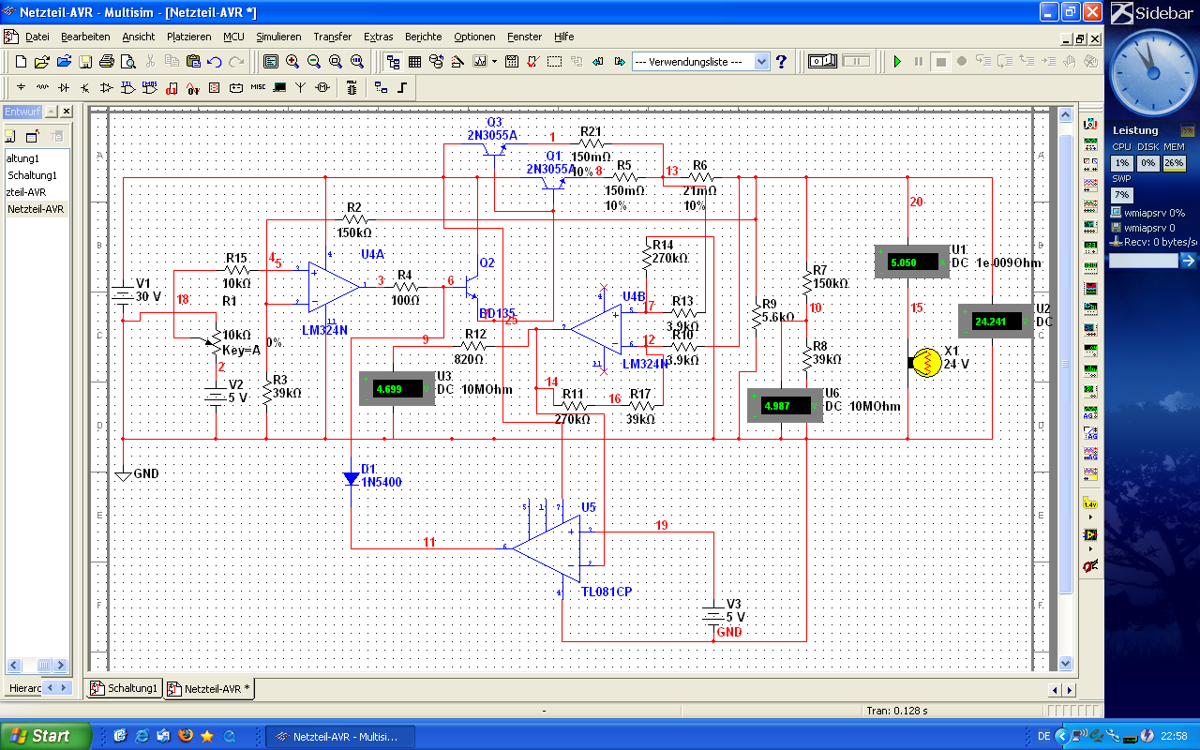Launch Firefox from quick launch

pyautogui.click(x=185, y=736)
